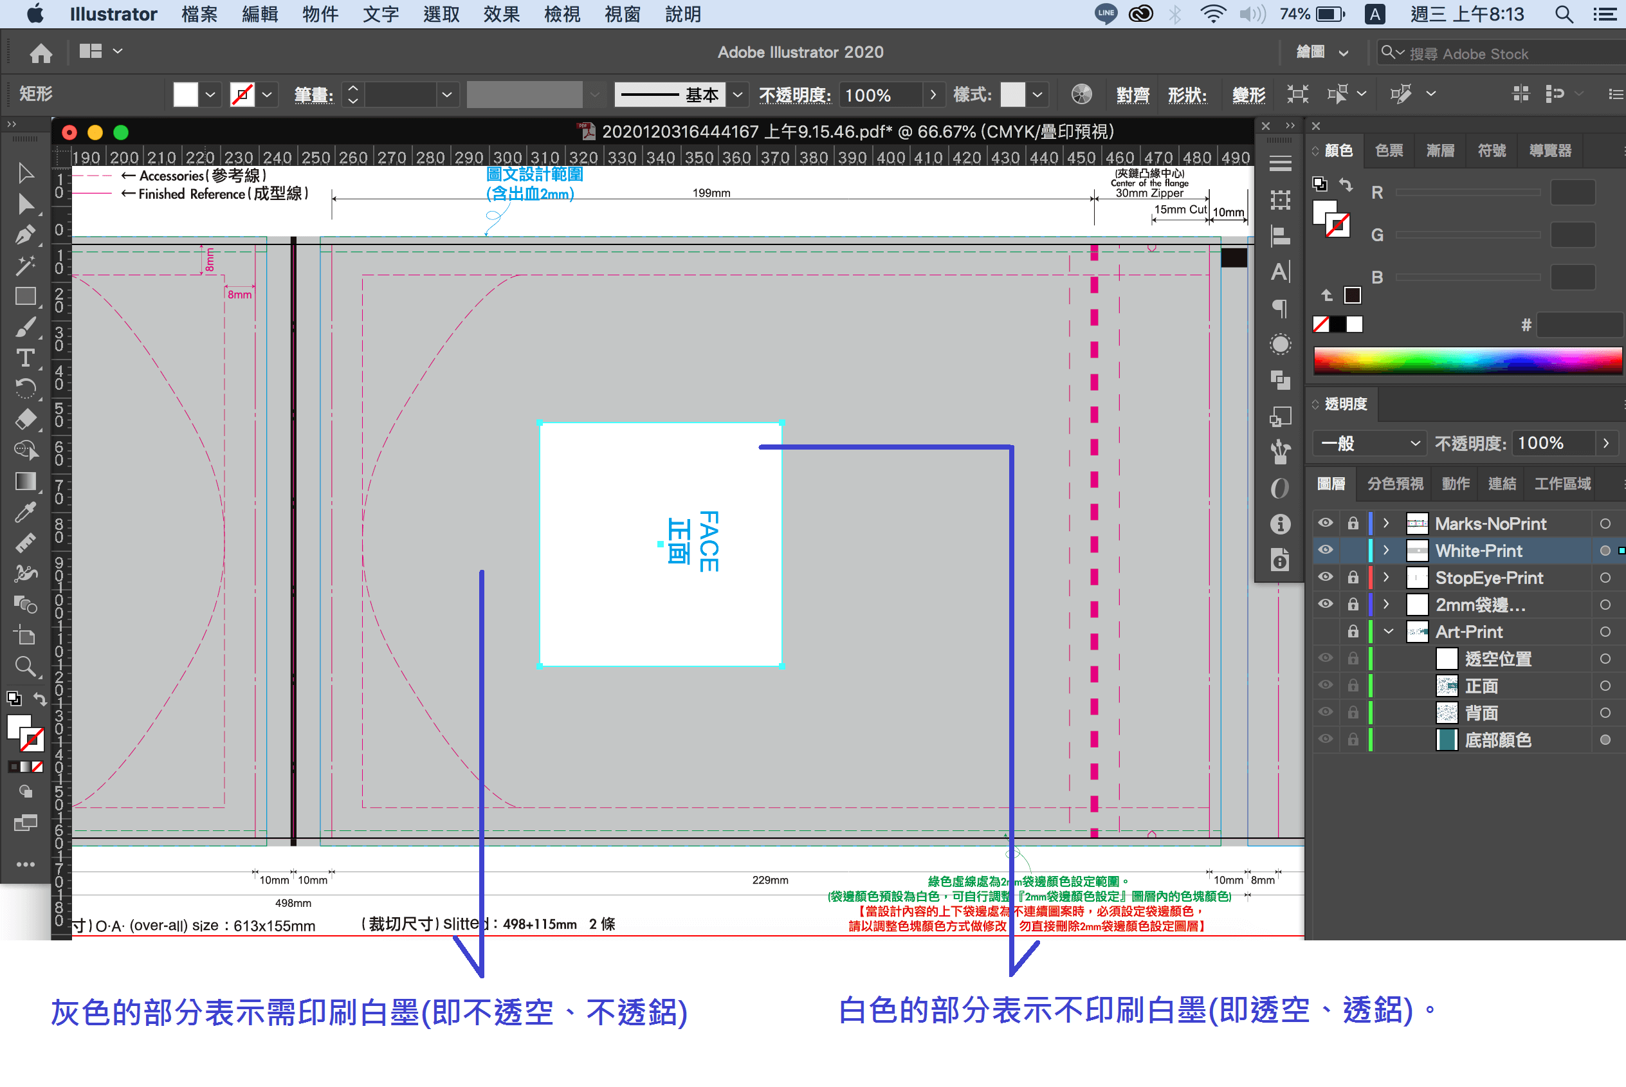Expand the White-Print layer
This screenshot has width=1626, height=1087.
(x=1386, y=551)
